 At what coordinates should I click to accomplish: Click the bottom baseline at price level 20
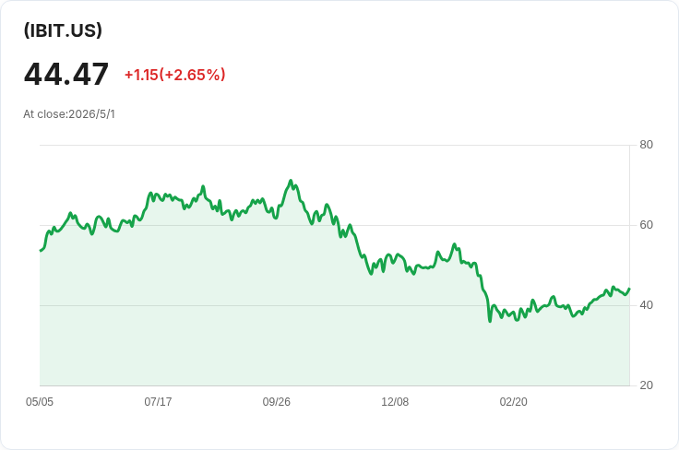(x=335, y=385)
